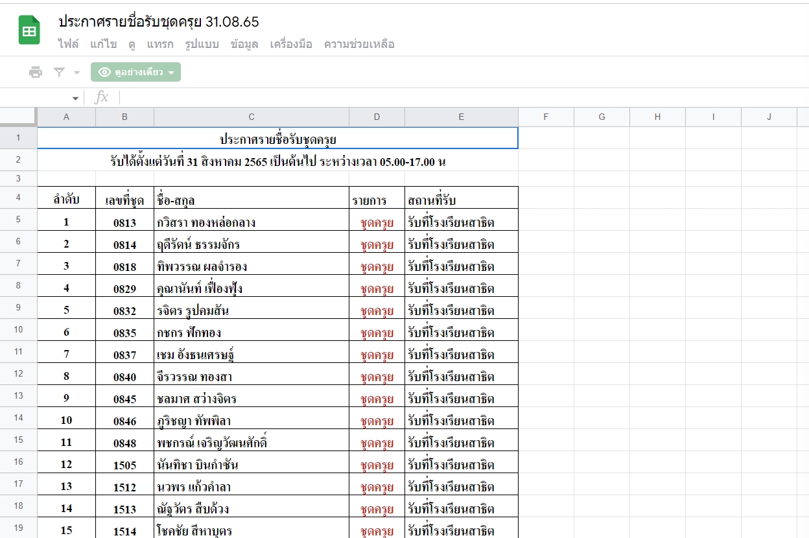Open the เครื่องมือ menu
The width and height of the screenshot is (809, 538).
pyautogui.click(x=291, y=45)
